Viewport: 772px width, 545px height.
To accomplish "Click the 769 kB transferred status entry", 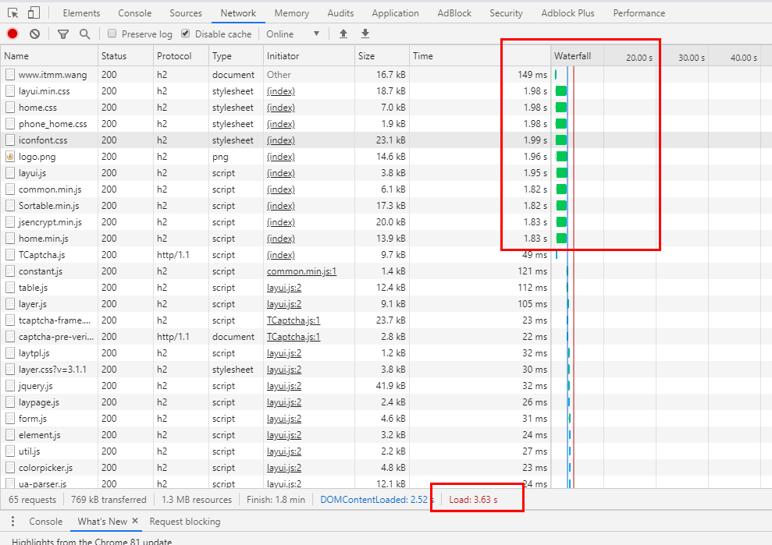I will coord(109,500).
